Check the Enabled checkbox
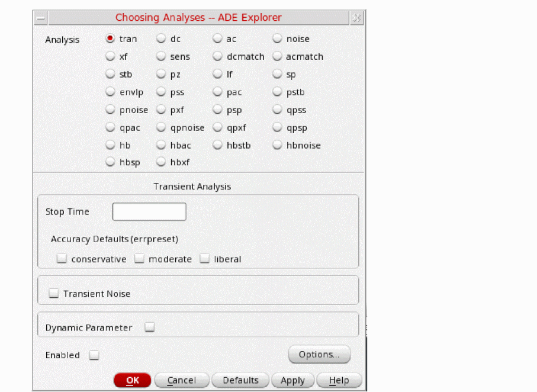537x392 pixels. click(x=94, y=355)
